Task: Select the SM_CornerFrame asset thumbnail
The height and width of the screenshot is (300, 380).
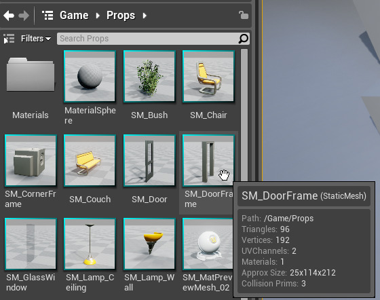Action: (x=31, y=160)
